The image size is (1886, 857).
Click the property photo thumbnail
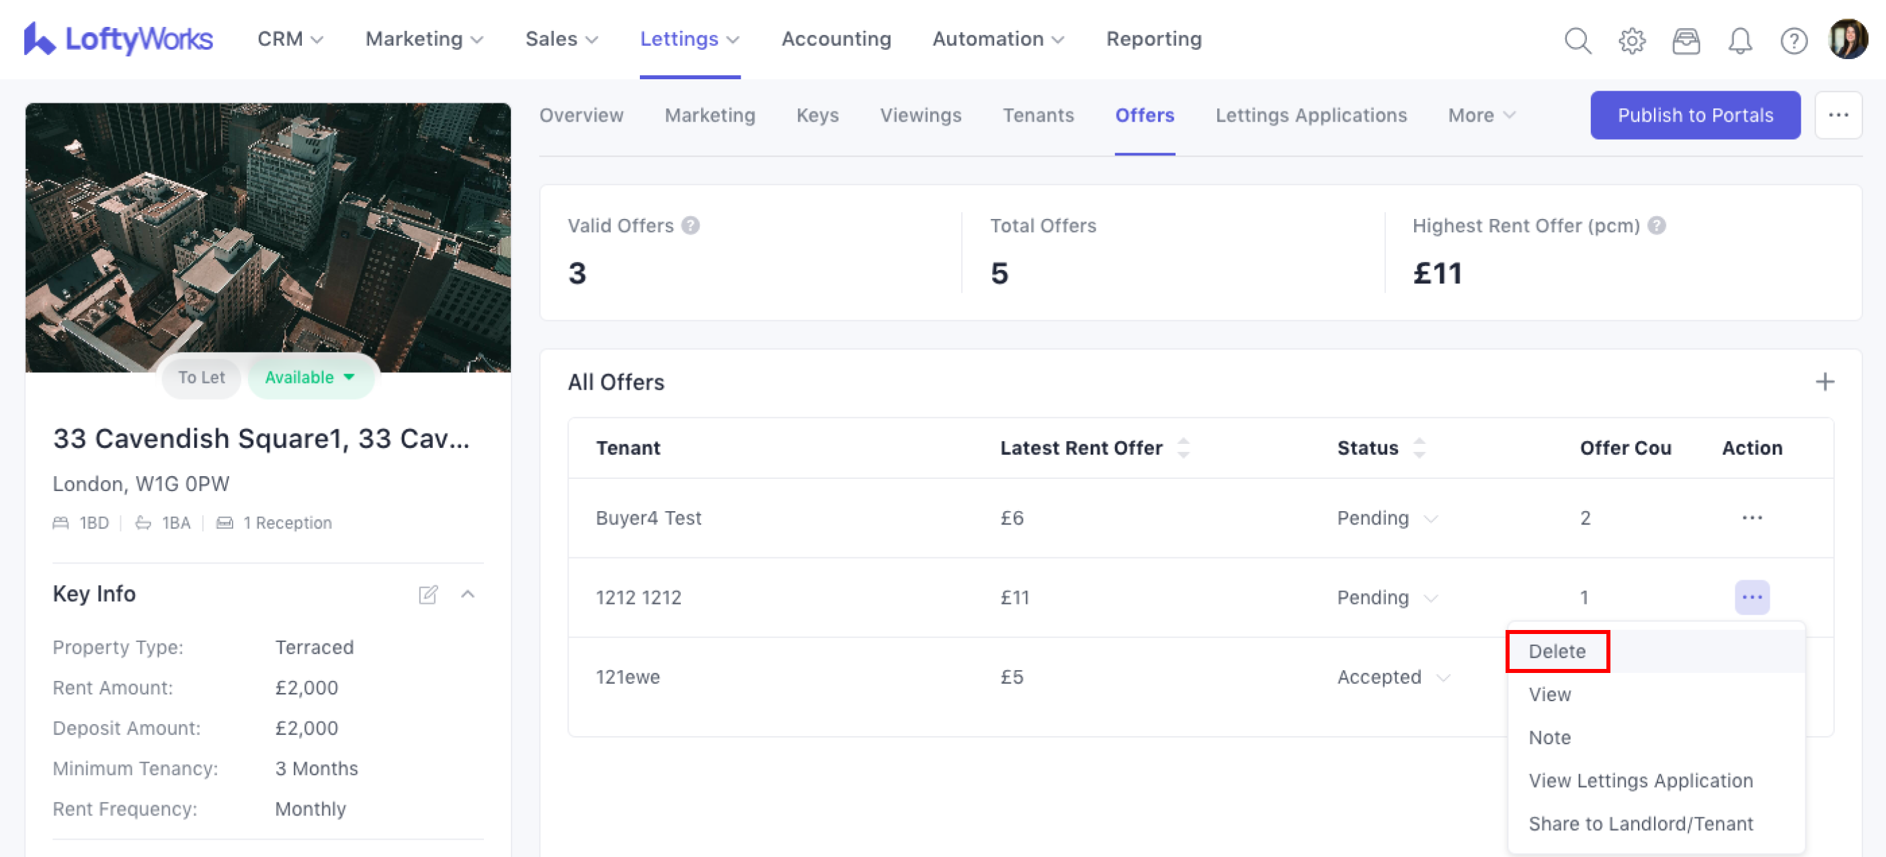(x=268, y=234)
